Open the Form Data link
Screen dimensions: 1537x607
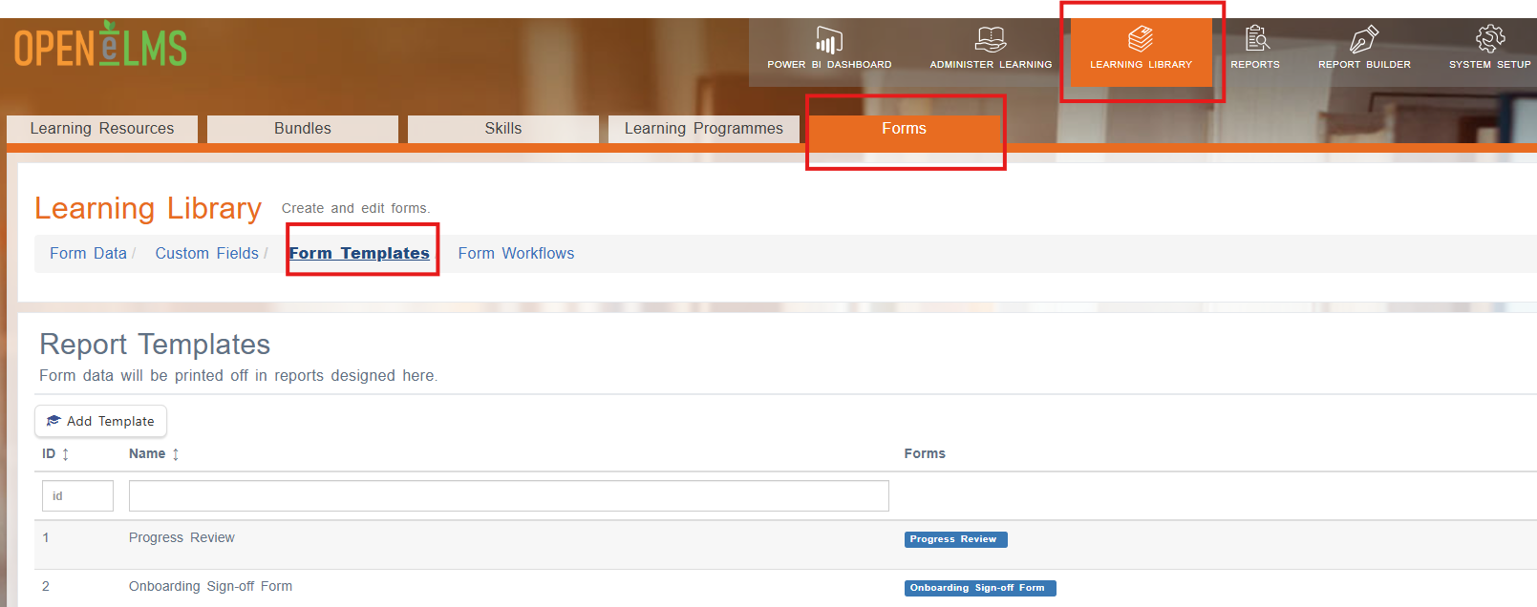(88, 253)
